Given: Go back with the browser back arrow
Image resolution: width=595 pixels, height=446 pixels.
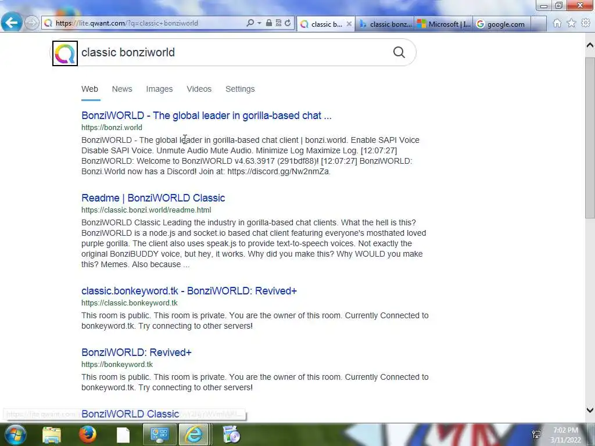Looking at the screenshot, I should click(x=12, y=23).
